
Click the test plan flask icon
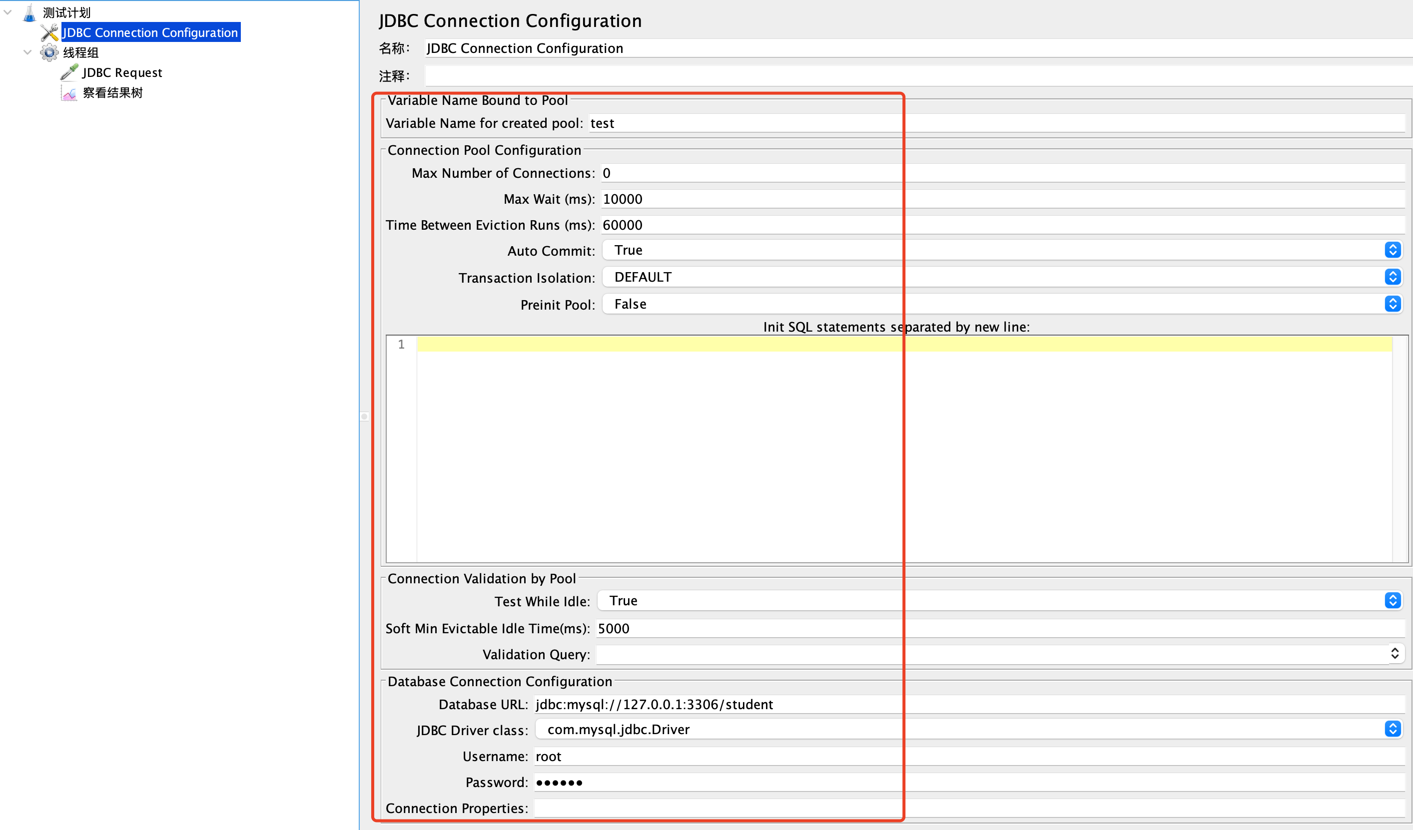(29, 12)
